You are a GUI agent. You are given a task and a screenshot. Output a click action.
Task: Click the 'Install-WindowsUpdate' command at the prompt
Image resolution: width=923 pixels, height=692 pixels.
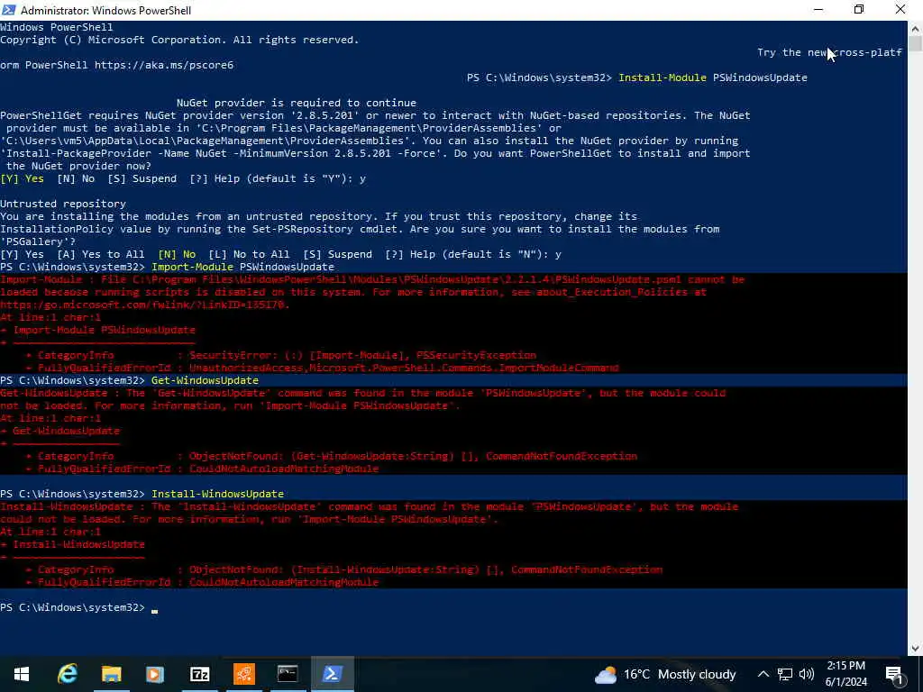click(218, 494)
